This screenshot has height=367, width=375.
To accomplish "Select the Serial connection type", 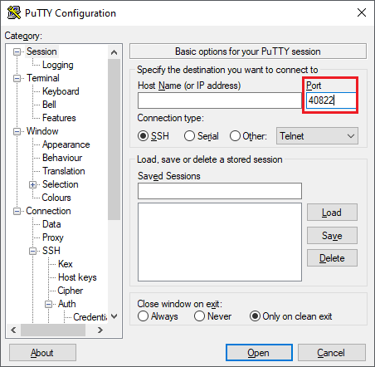I will tap(202, 136).
